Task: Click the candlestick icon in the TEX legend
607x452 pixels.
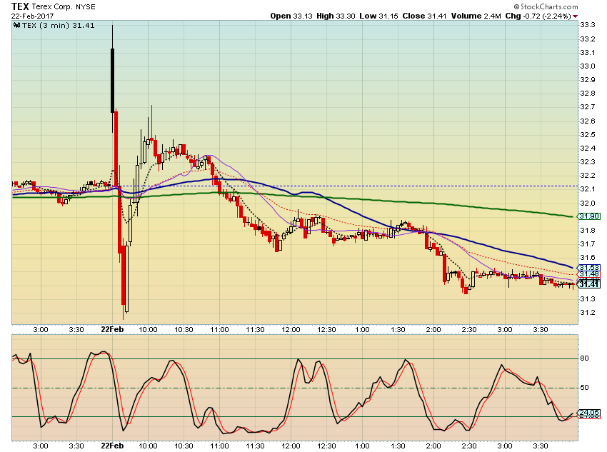Action: [x=16, y=26]
